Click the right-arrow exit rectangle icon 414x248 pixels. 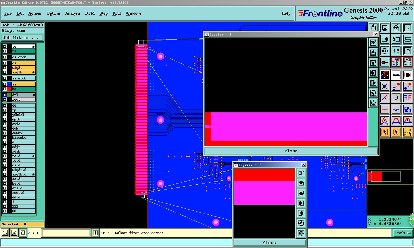coord(384,39)
